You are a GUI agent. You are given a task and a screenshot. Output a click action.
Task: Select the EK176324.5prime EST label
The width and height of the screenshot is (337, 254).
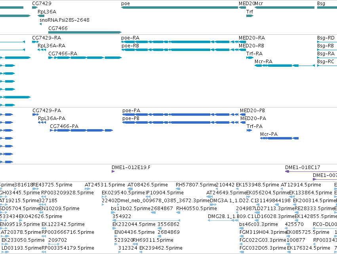(308, 248)
